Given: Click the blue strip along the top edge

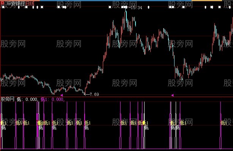Looking at the screenshot, I should 116,1.
